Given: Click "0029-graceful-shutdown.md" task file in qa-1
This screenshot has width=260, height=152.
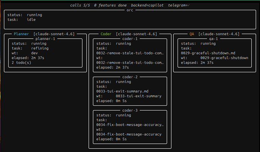Looking at the screenshot, I should coord(208,53).
